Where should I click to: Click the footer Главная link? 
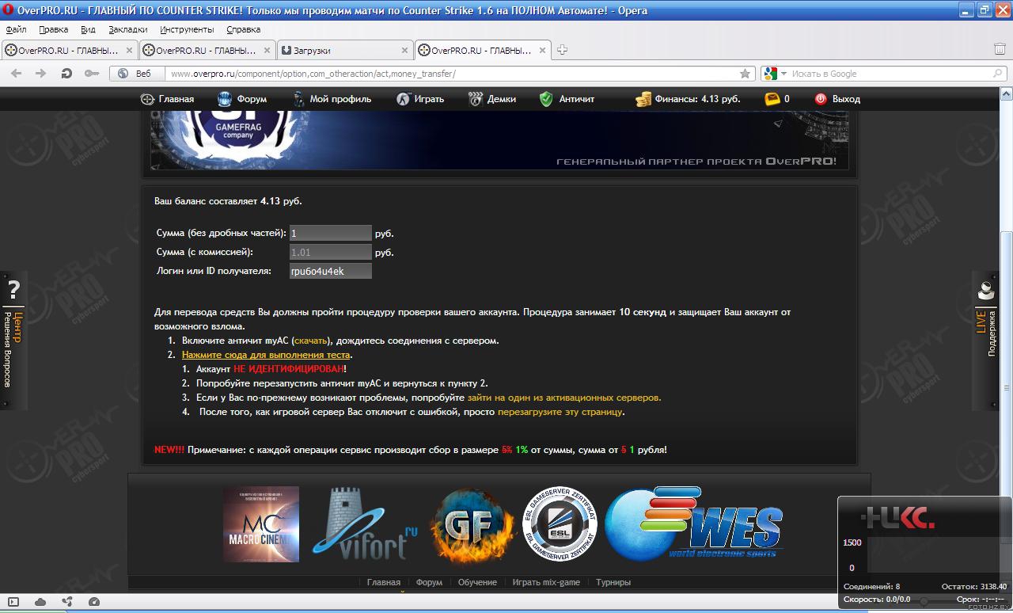coord(384,582)
